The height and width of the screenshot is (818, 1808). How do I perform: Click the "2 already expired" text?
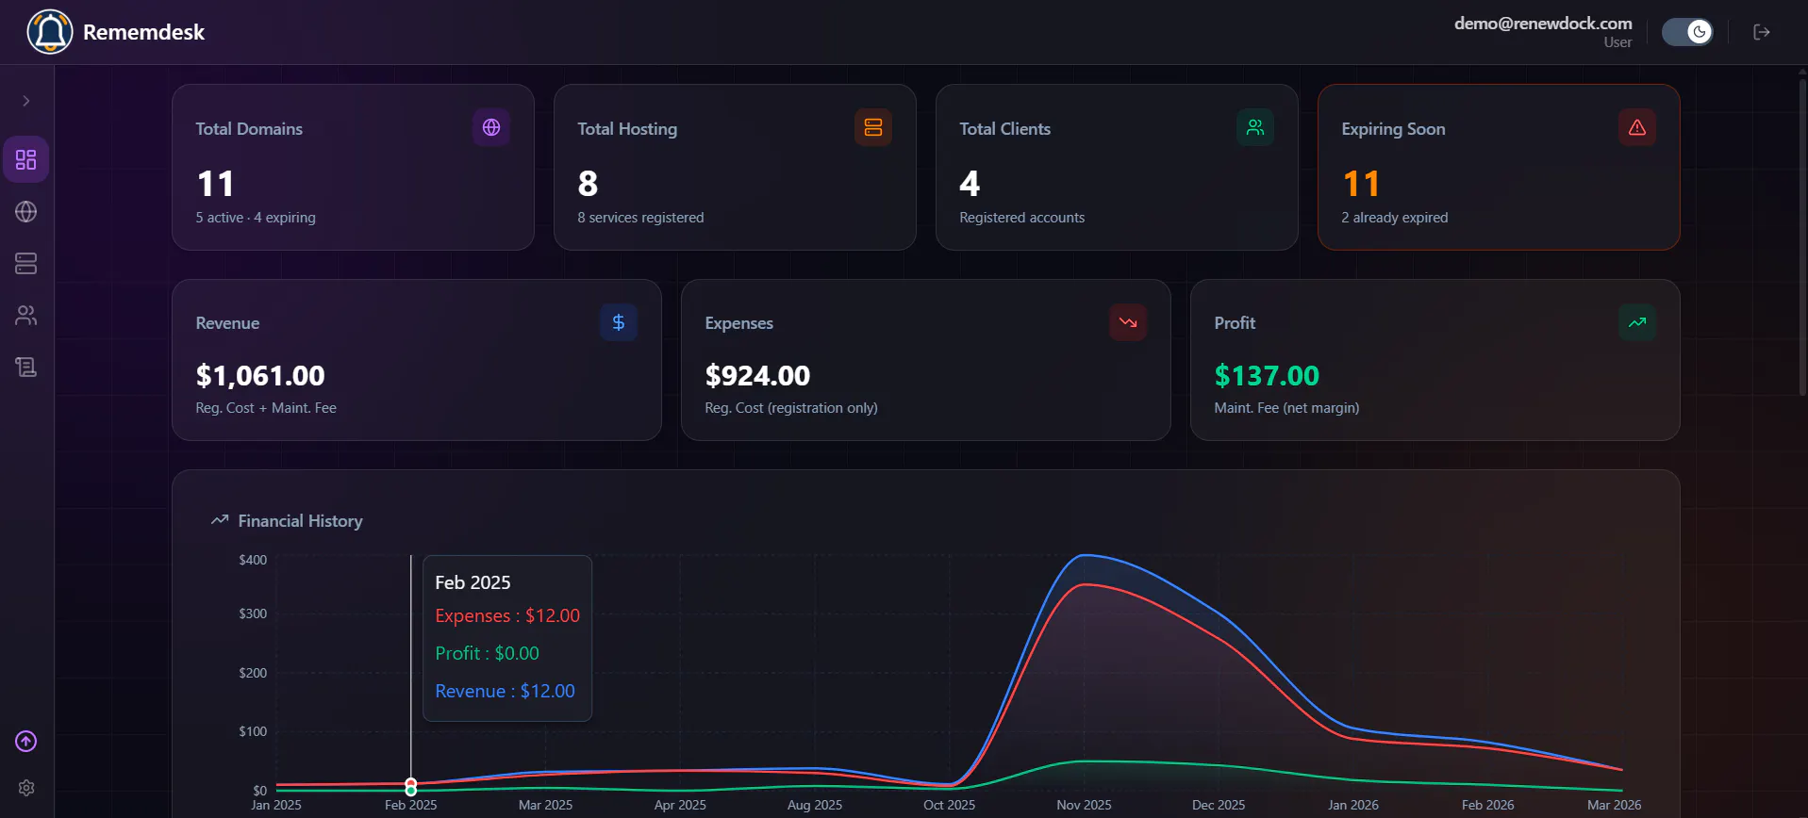pos(1394,218)
